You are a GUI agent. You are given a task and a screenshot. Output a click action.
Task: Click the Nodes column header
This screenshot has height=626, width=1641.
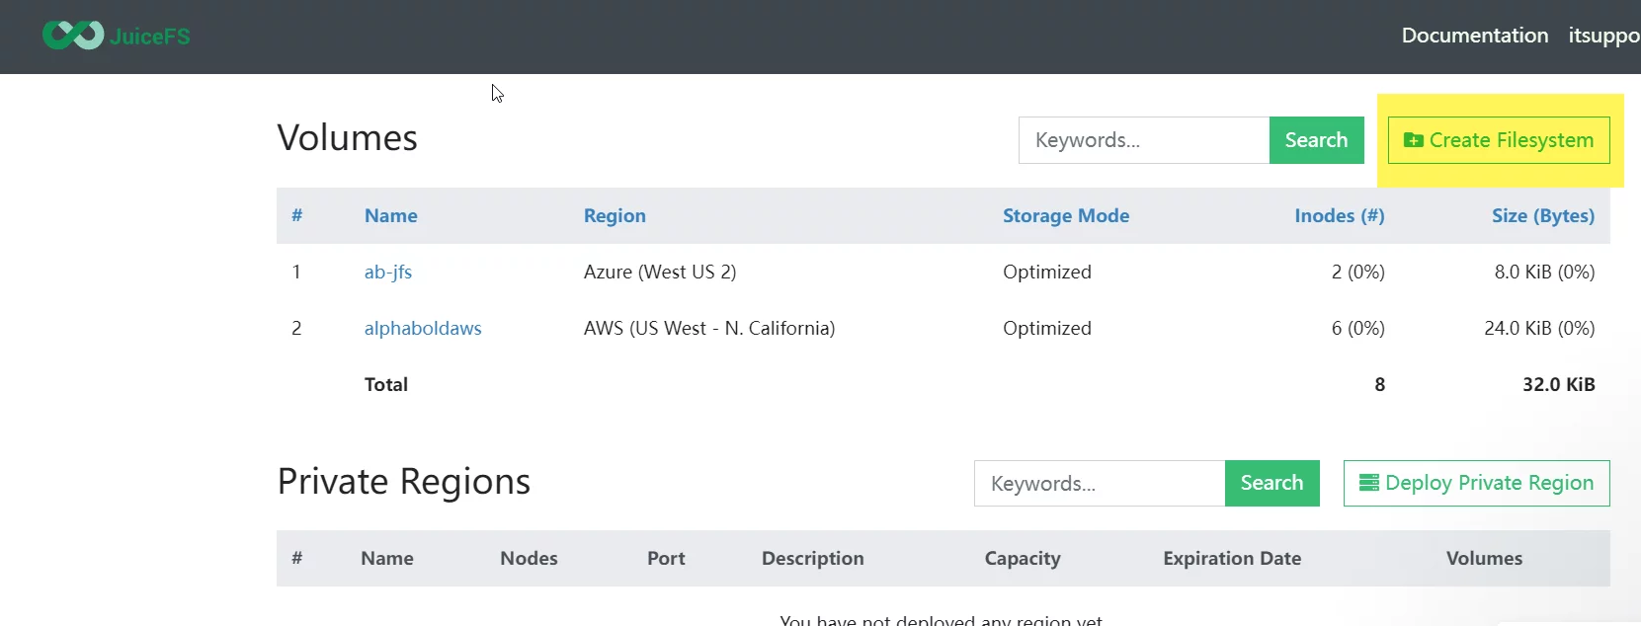(529, 558)
